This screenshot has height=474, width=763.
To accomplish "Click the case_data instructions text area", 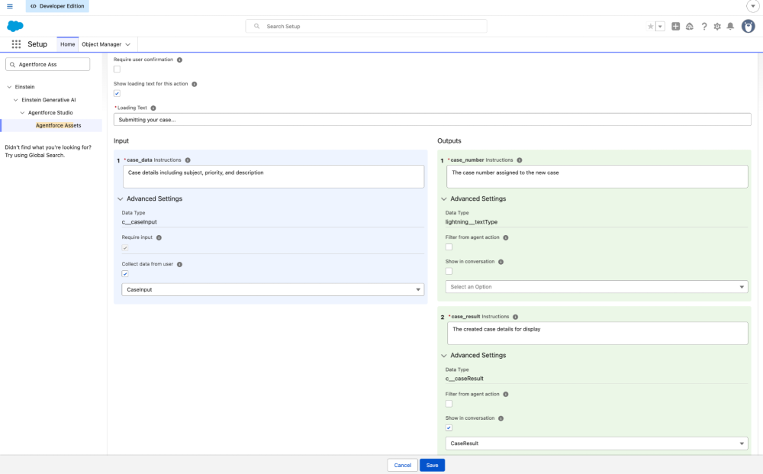I will (273, 176).
